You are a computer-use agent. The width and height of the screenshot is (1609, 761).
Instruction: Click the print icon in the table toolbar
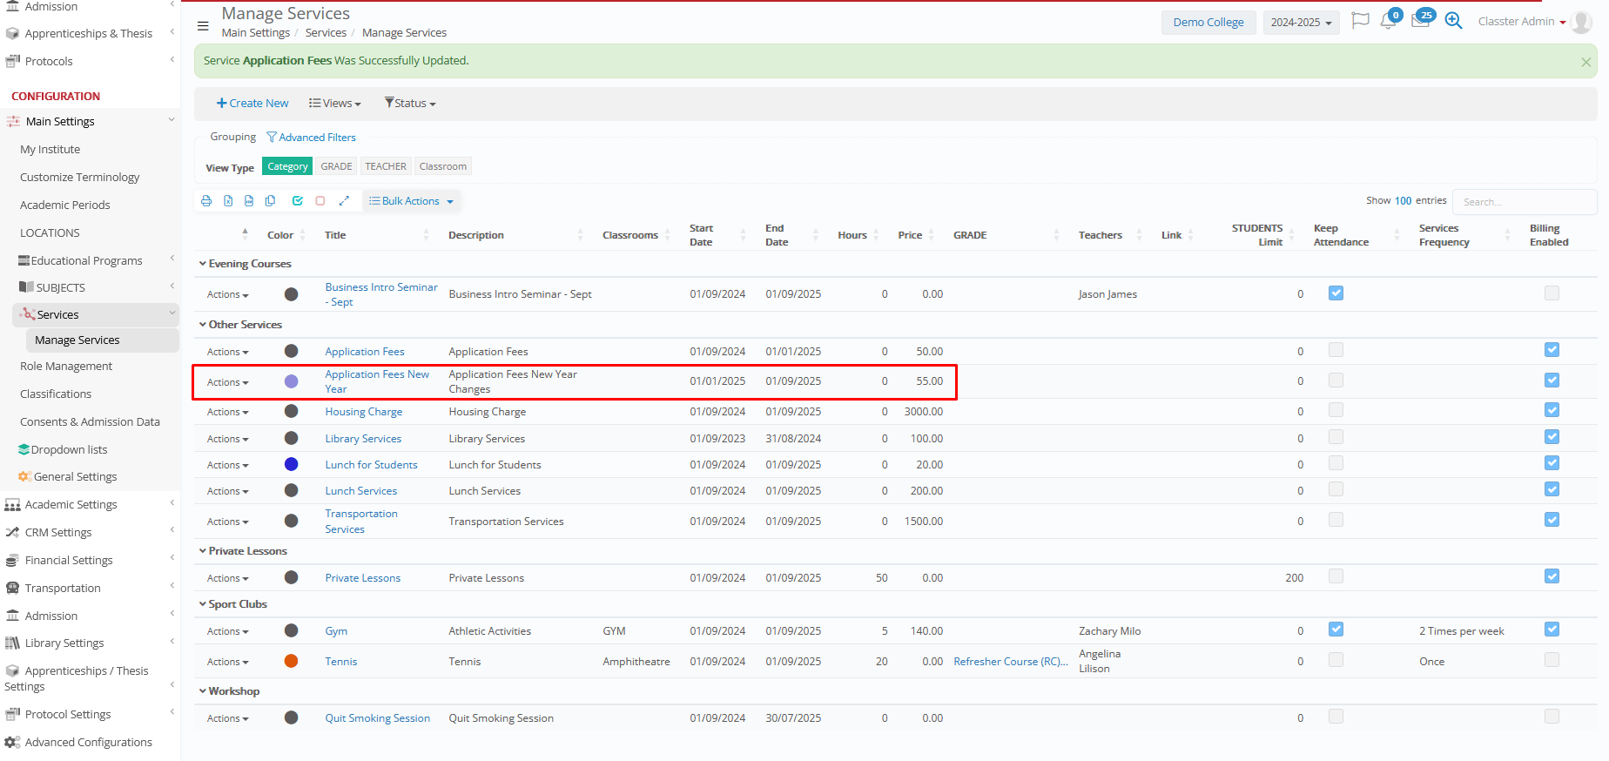click(x=206, y=201)
